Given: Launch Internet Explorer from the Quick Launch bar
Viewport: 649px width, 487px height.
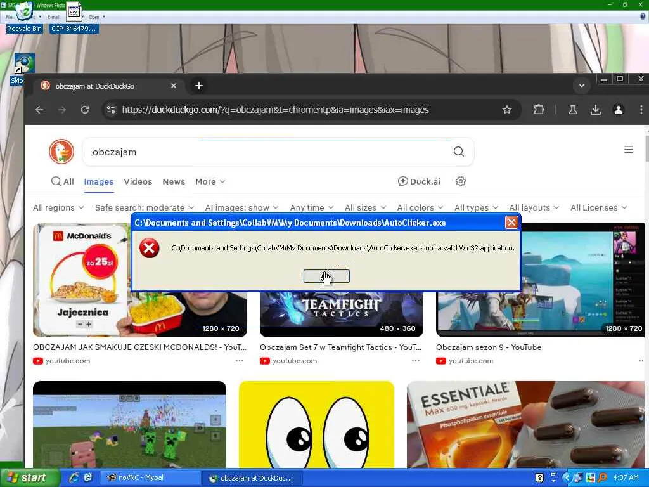Looking at the screenshot, I should (74, 477).
